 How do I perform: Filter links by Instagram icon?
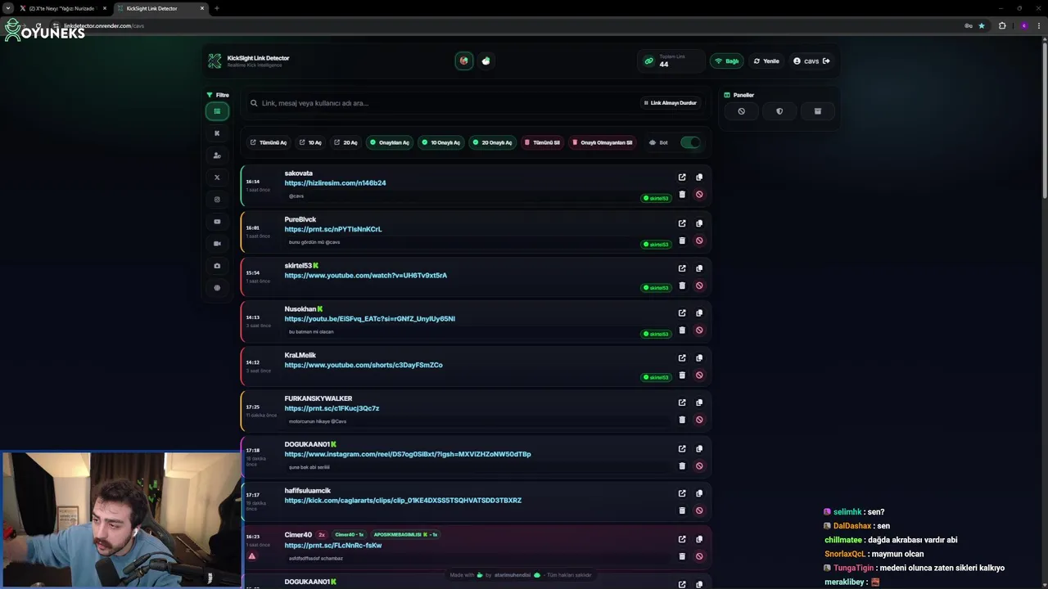[217, 200]
